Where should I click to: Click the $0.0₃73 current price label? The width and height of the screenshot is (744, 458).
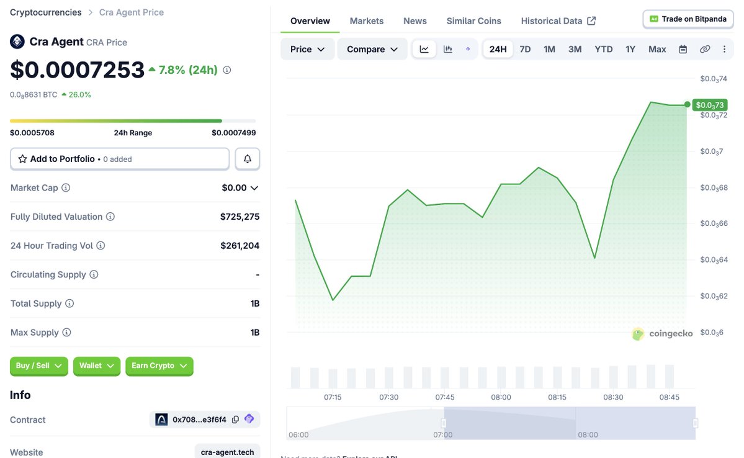tap(710, 105)
